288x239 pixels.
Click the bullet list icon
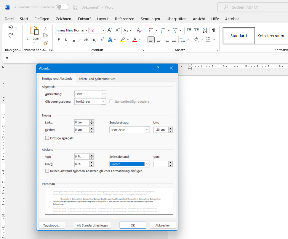pyautogui.click(x=151, y=30)
